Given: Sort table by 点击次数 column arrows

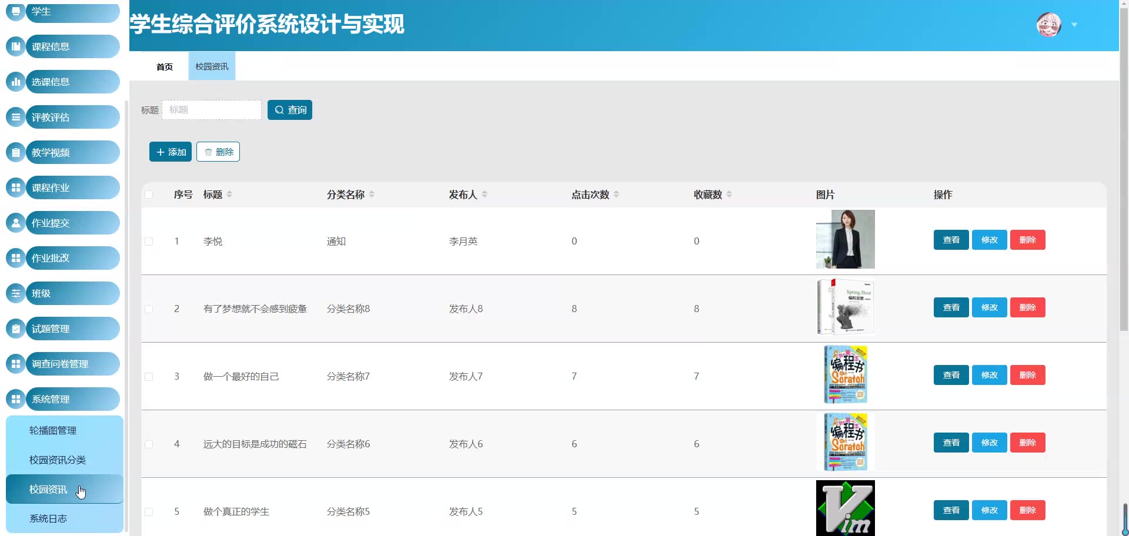Looking at the screenshot, I should [616, 195].
